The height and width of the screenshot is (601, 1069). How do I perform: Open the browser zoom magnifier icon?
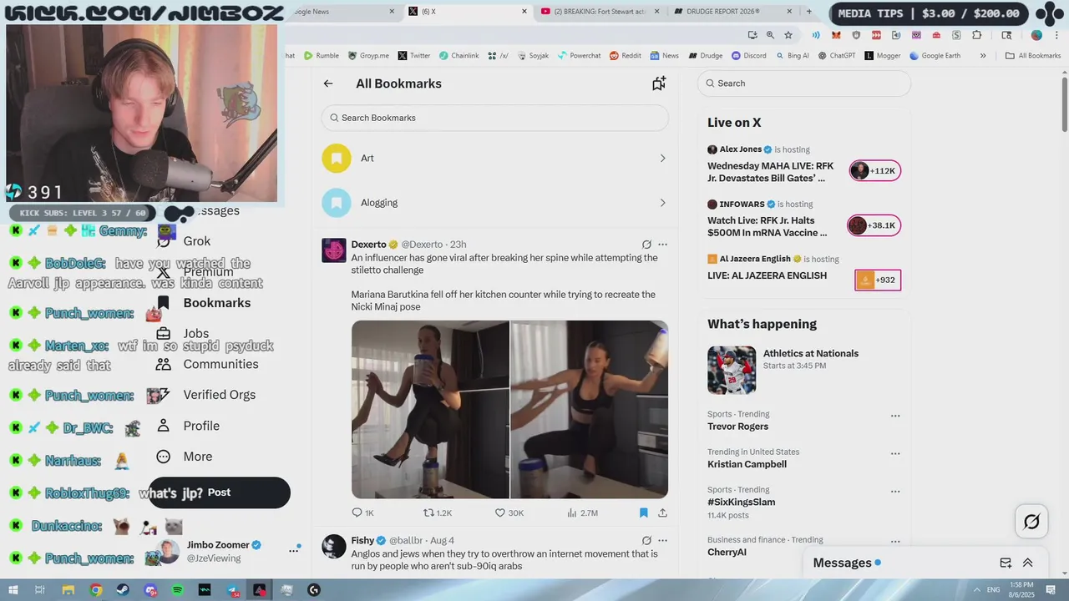coord(770,35)
